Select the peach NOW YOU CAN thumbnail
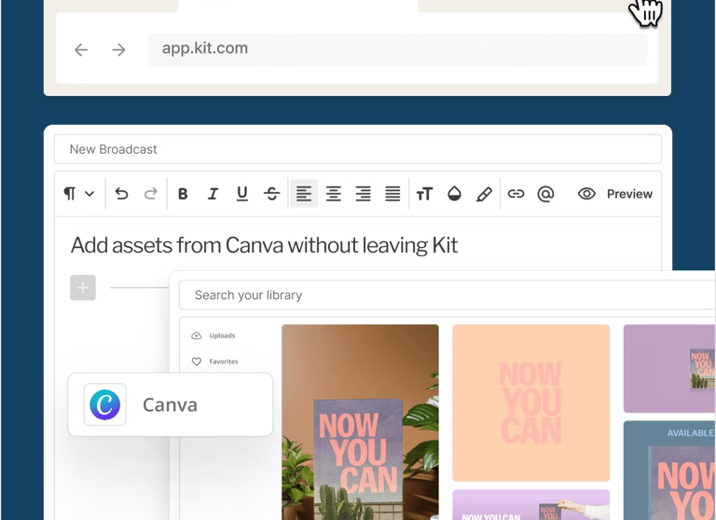The image size is (716, 520). pos(530,403)
